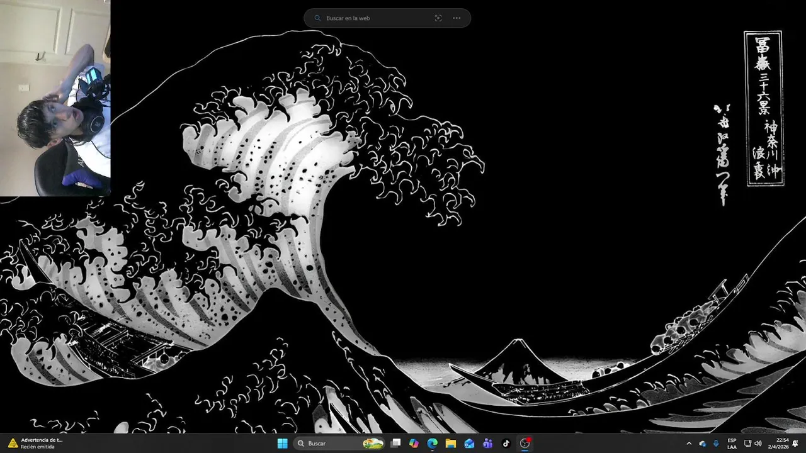Click the microphone tray icon
This screenshot has width=806, height=453.
click(716, 444)
